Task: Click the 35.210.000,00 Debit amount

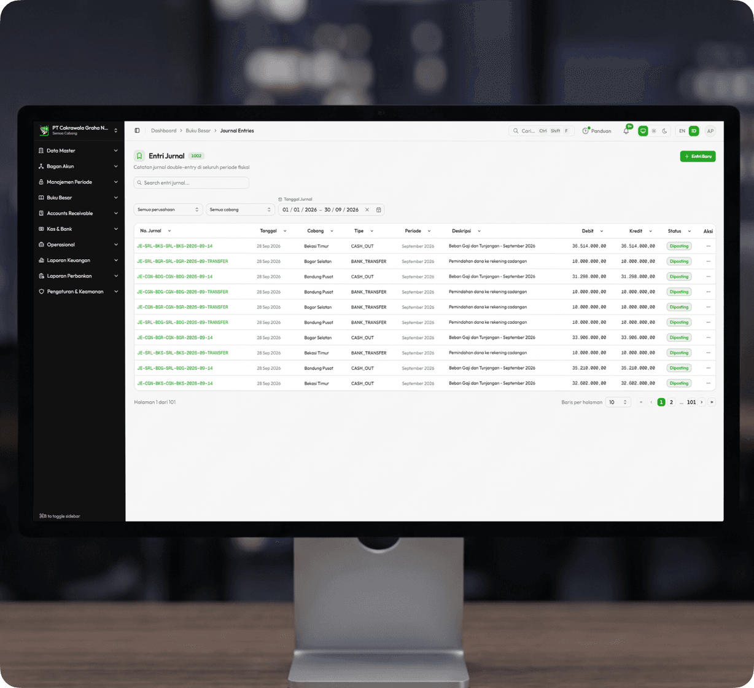Action: (589, 369)
